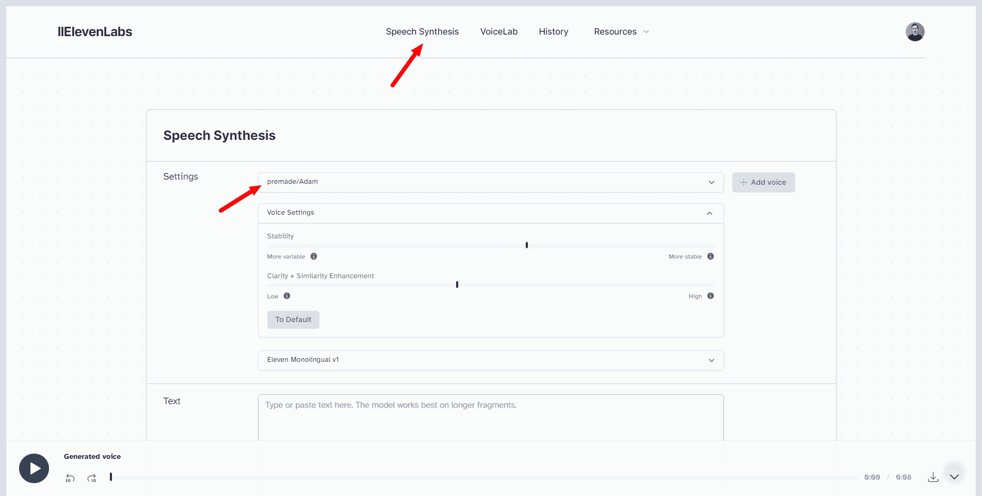This screenshot has width=982, height=496.
Task: Open the Eleven Monolingual v1 model dropdown
Action: point(491,360)
